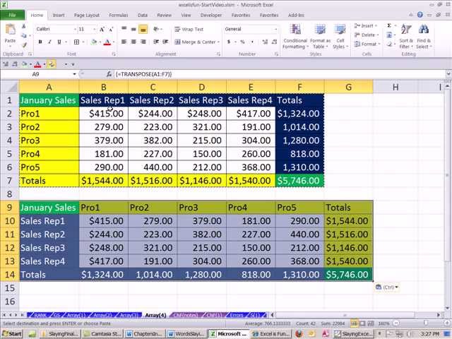Toggle Top Align vertical alignment
The image size is (452, 339).
click(x=124, y=29)
